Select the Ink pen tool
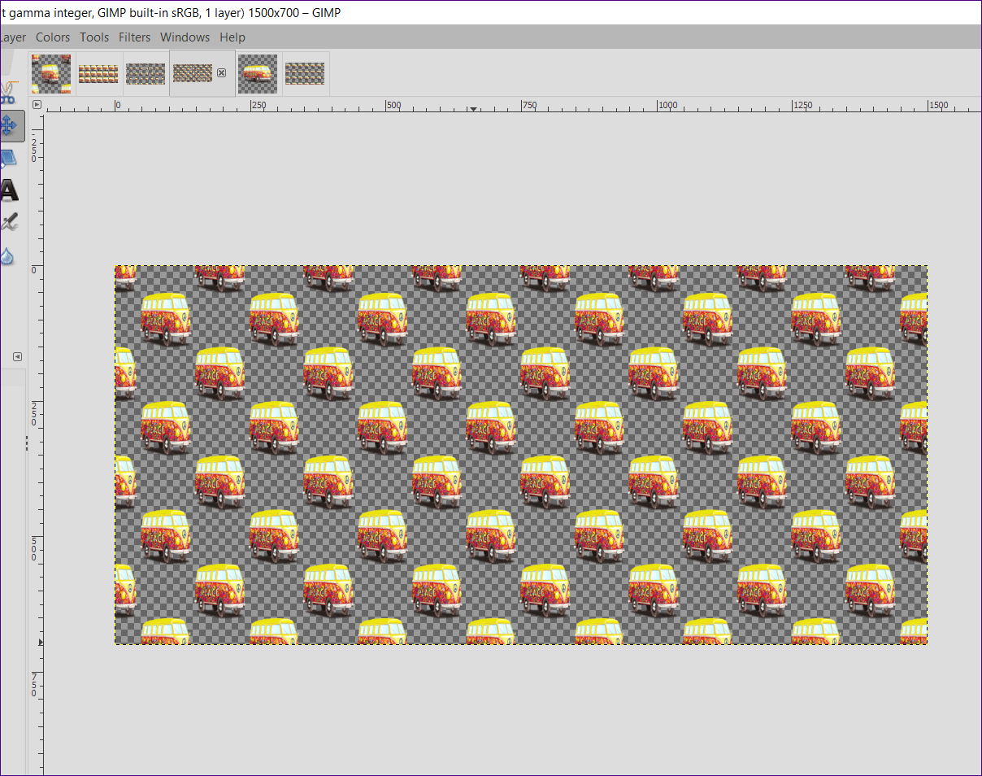This screenshot has width=982, height=776. [x=9, y=222]
